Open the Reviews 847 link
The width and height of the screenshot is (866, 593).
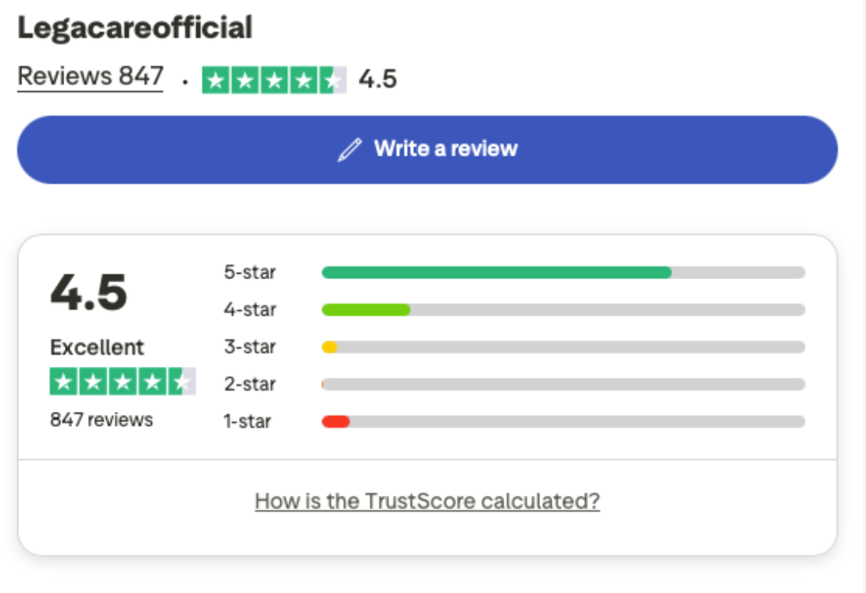point(90,77)
